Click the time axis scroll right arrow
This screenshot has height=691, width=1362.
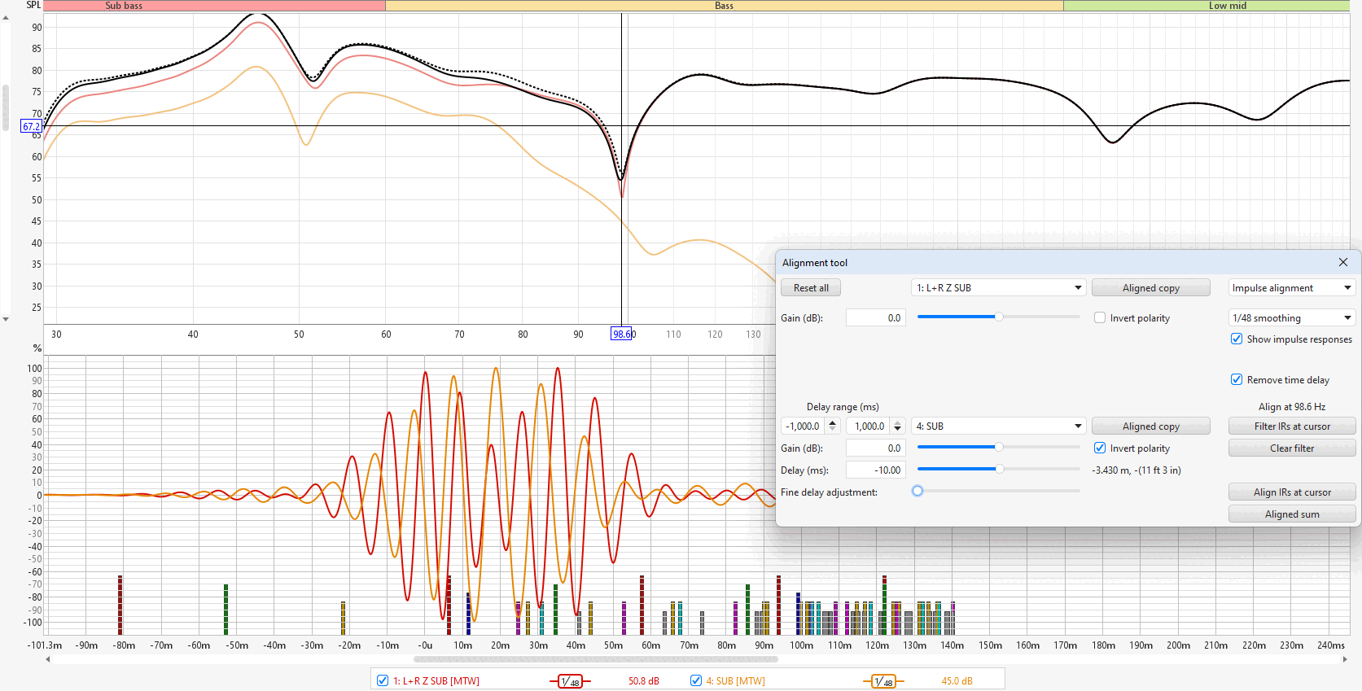[1344, 659]
